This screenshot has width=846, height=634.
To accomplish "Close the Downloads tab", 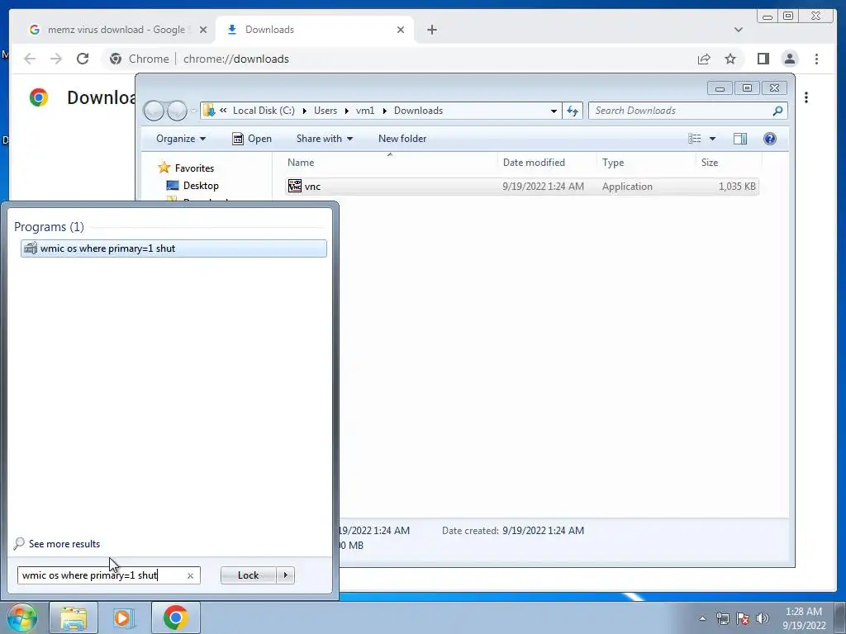I will (x=401, y=30).
